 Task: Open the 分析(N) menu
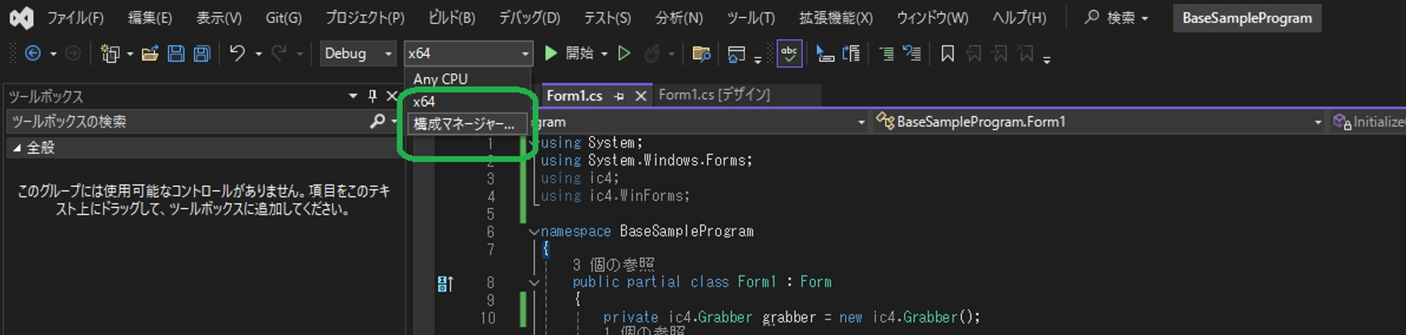click(x=679, y=17)
